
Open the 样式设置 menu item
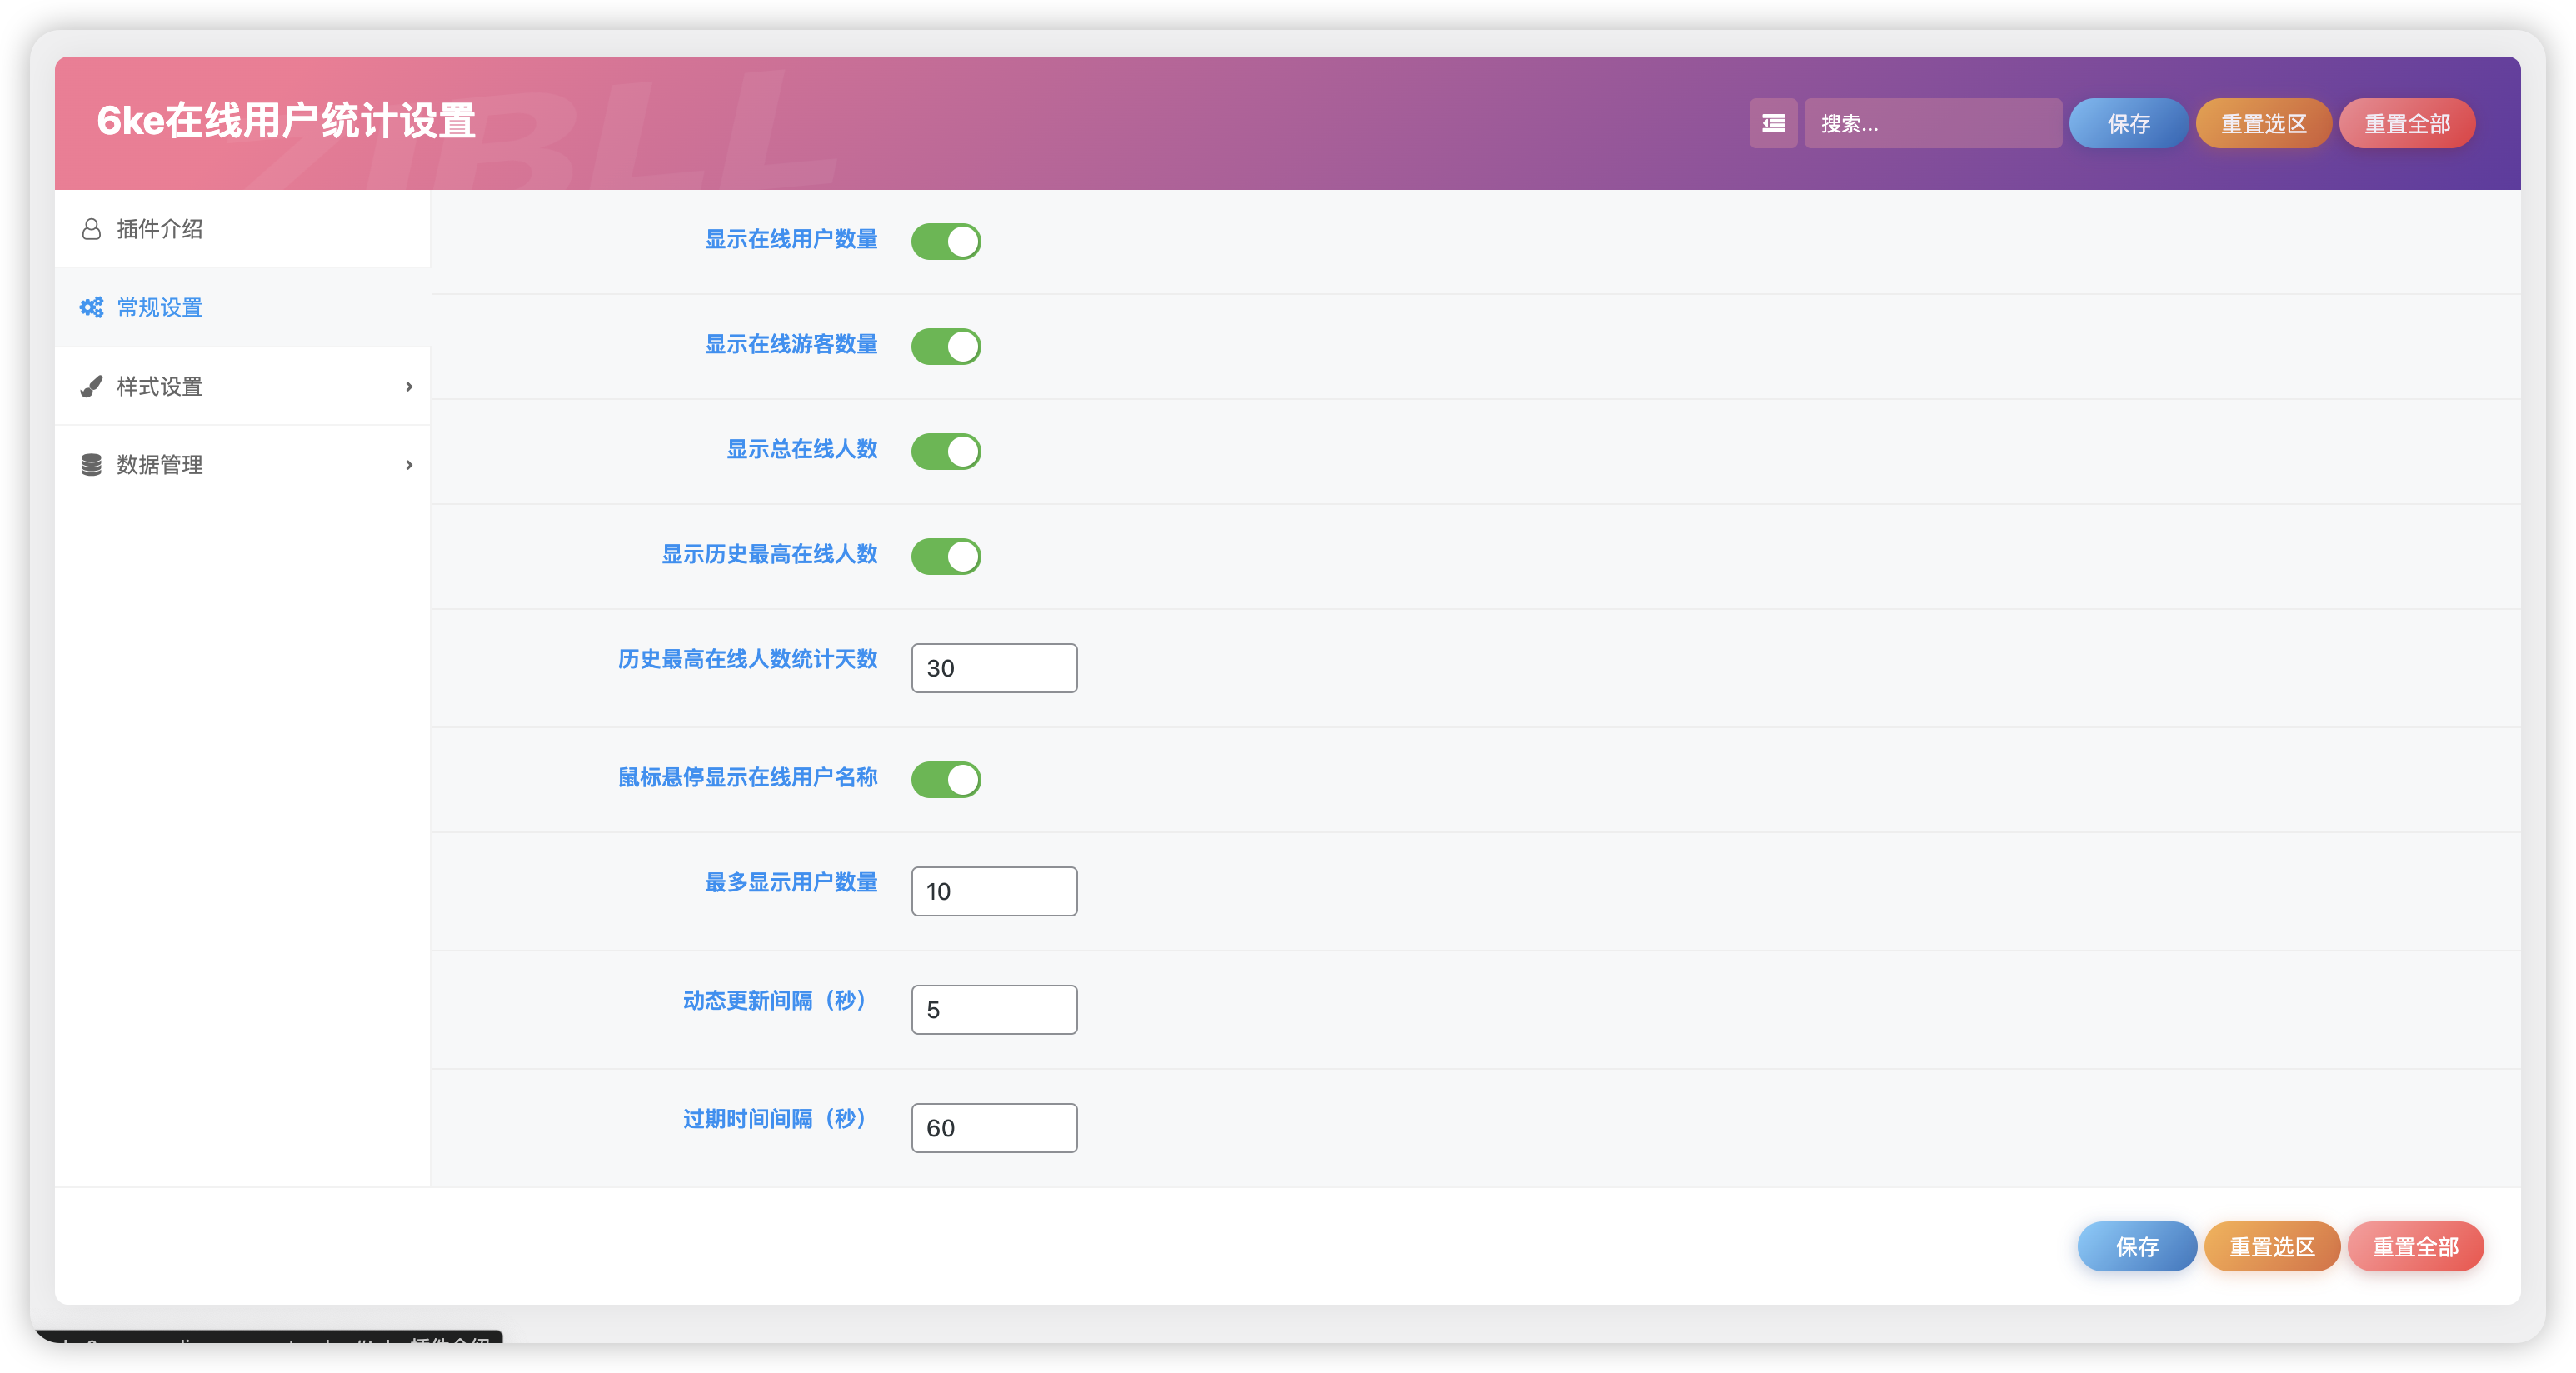(242, 386)
